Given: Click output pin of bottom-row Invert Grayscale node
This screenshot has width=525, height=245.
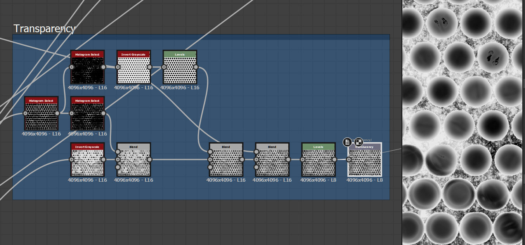Looking at the screenshot, I should (104, 160).
